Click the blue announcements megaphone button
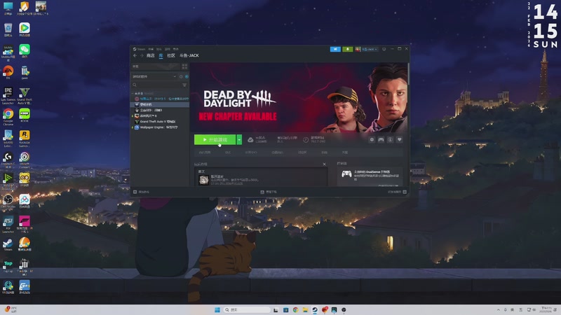Image resolution: width=561 pixels, height=315 pixels. [x=335, y=49]
